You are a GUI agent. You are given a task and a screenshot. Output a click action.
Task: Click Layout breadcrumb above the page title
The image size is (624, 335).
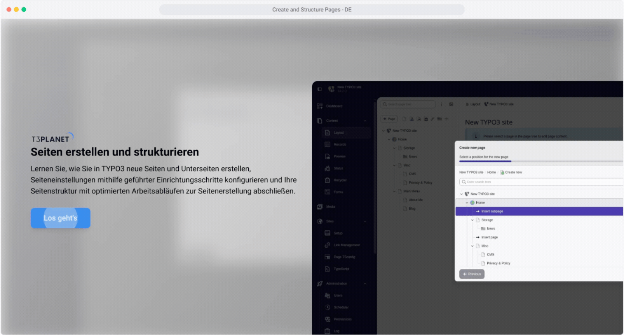[x=473, y=104]
